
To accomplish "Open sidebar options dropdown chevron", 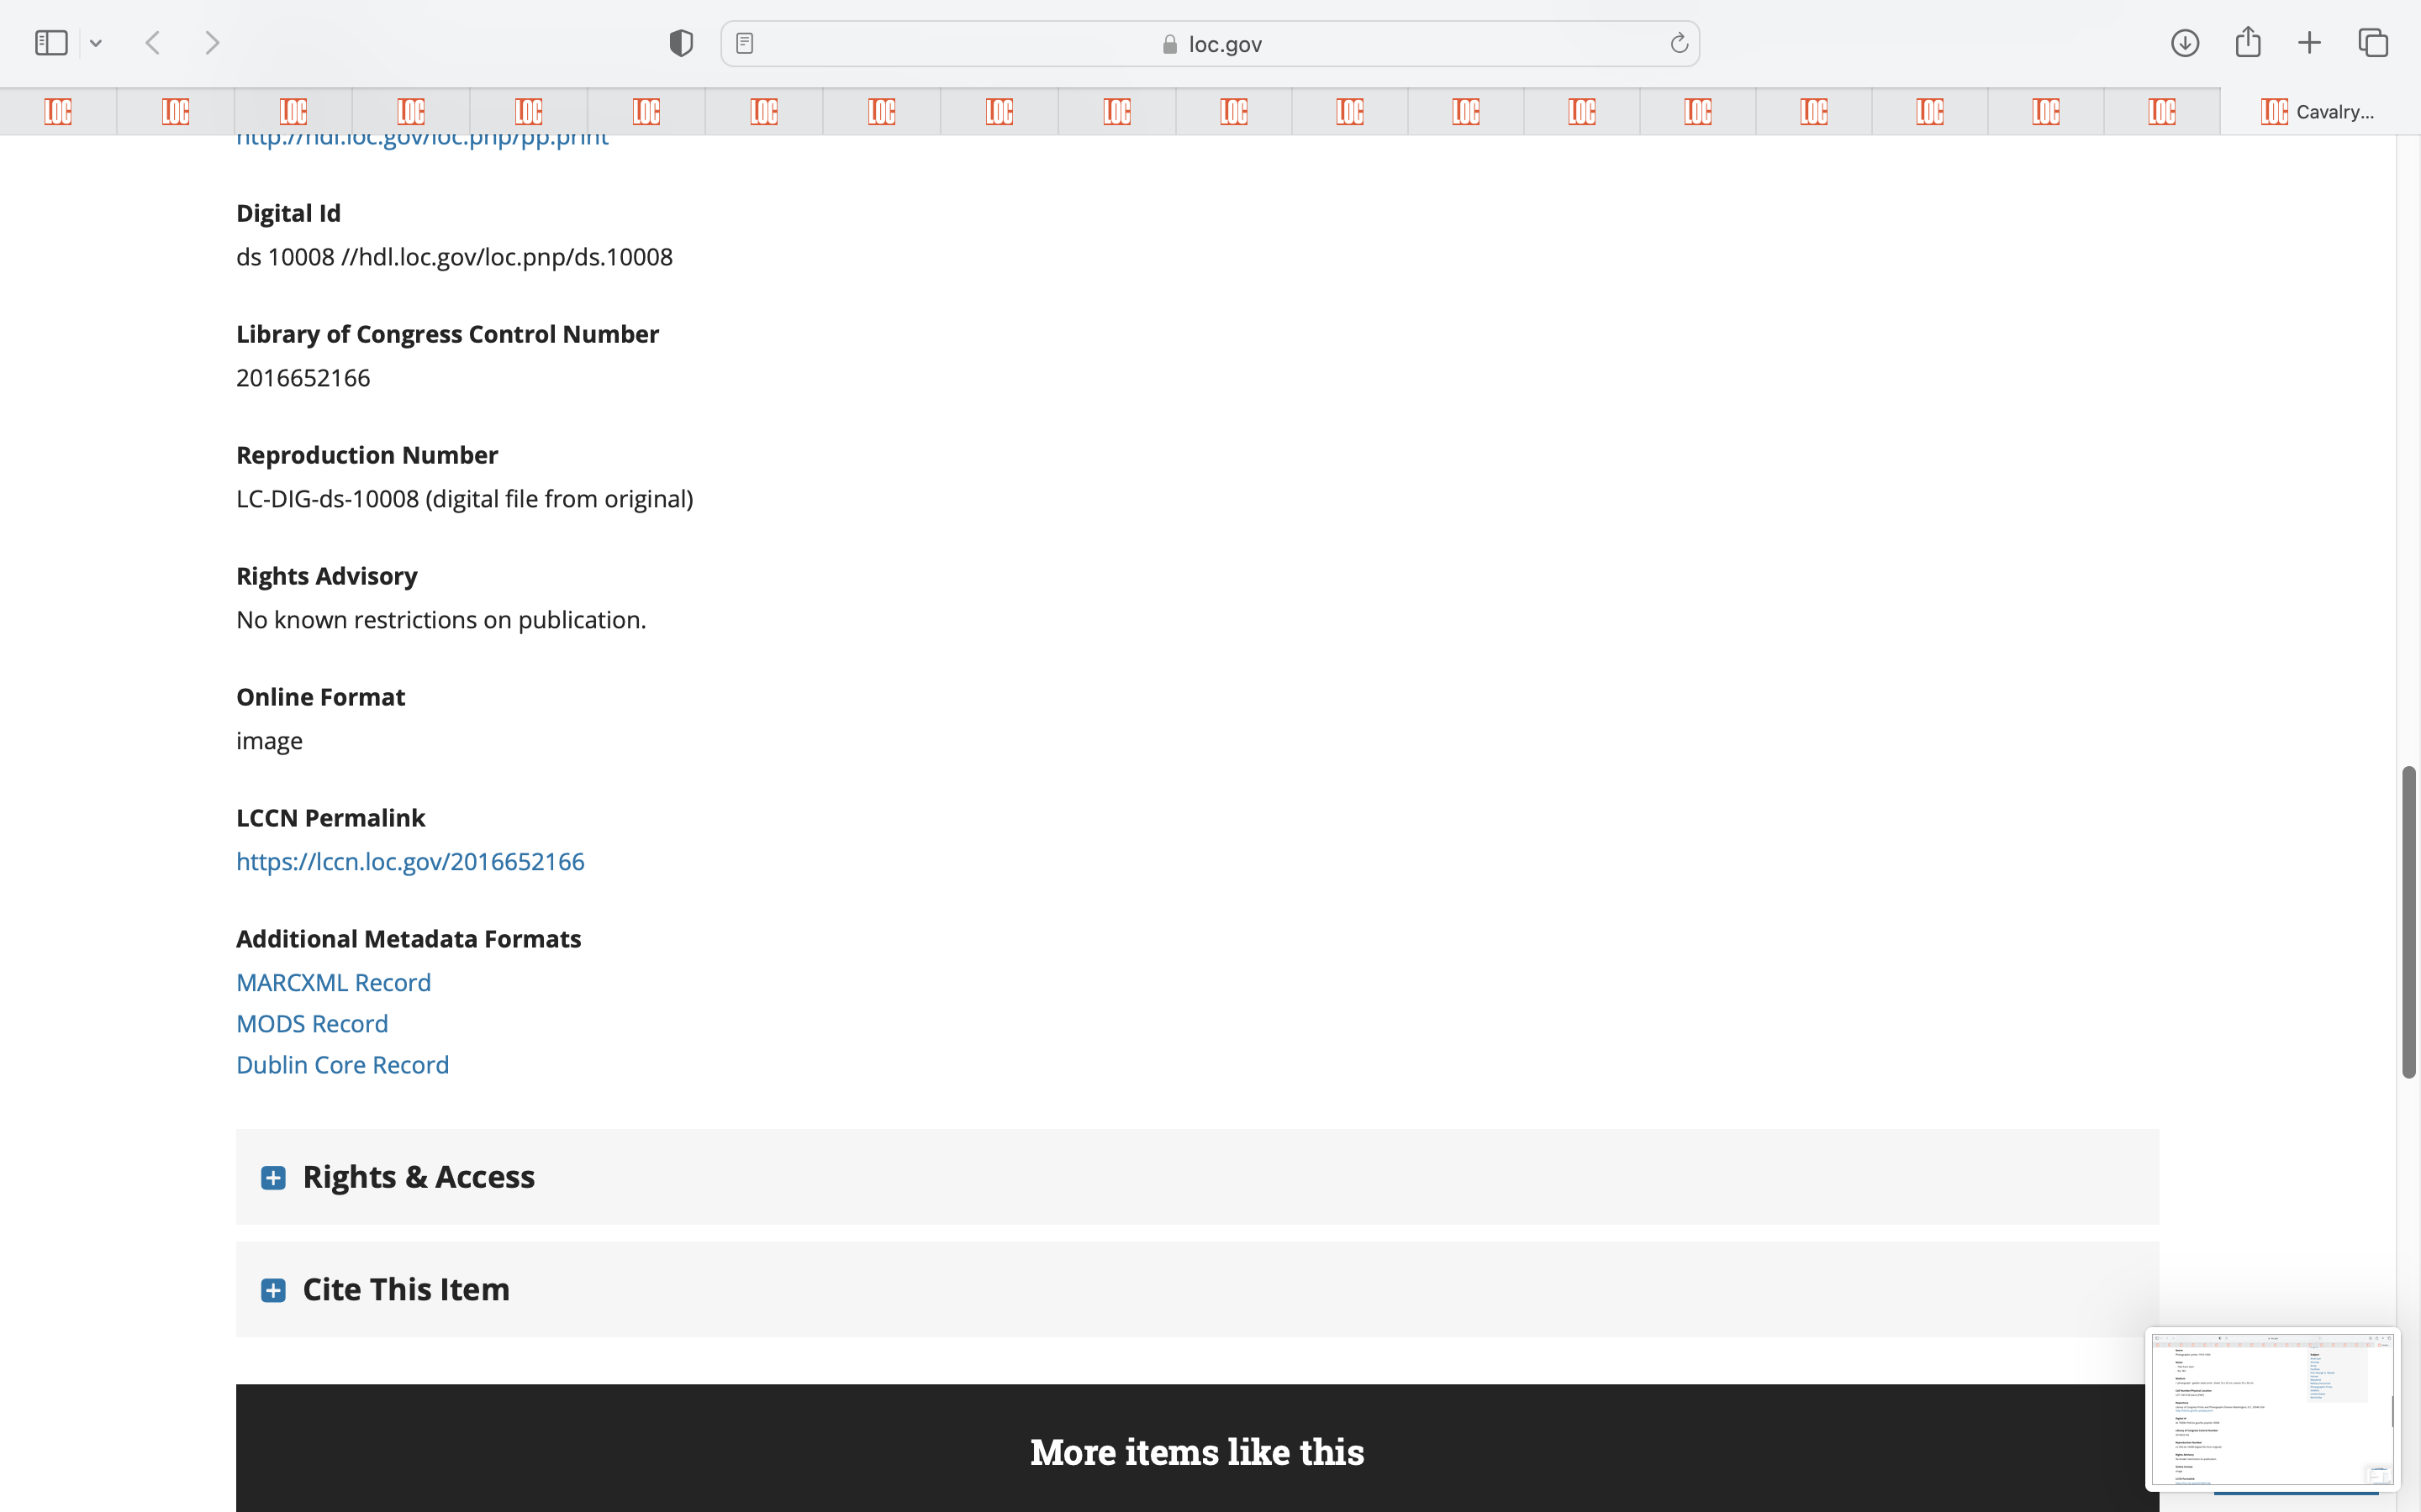I will [x=96, y=43].
